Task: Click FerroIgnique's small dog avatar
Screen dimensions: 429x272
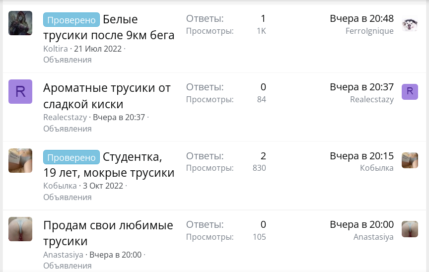Action: click(x=410, y=25)
